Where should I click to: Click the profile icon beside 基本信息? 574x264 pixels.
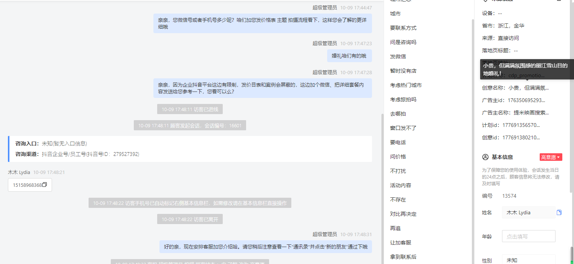click(x=485, y=157)
